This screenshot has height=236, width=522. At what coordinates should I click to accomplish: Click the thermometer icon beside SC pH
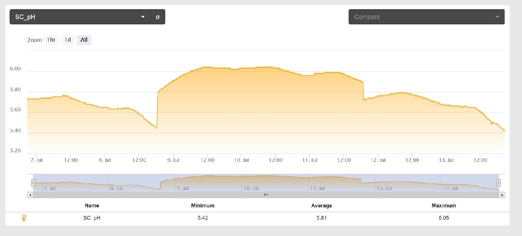click(24, 218)
